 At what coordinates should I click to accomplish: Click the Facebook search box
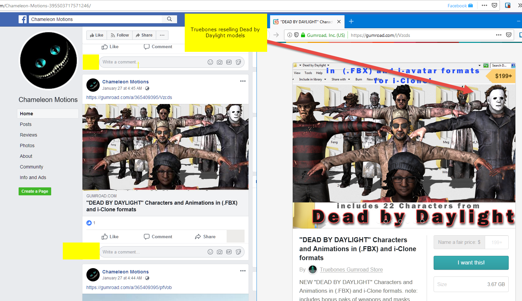click(x=96, y=19)
